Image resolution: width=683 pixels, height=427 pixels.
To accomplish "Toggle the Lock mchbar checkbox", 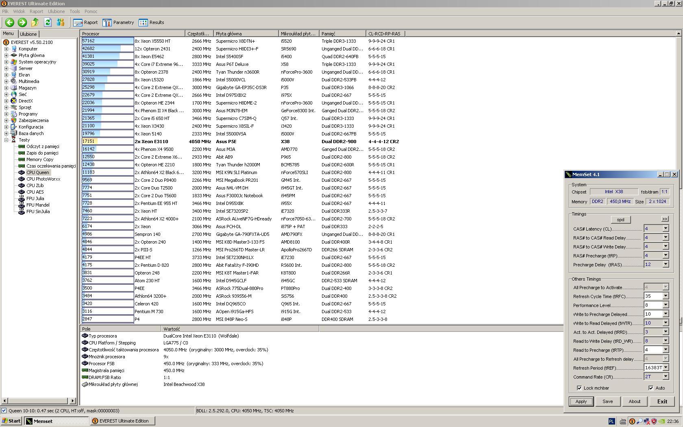I will pos(579,388).
